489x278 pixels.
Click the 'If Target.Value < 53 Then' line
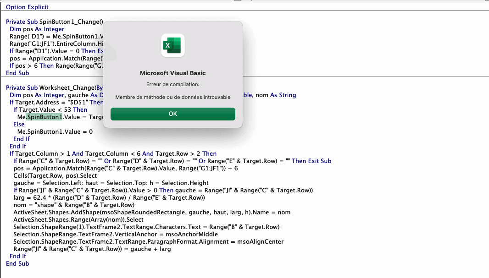[x=50, y=109]
